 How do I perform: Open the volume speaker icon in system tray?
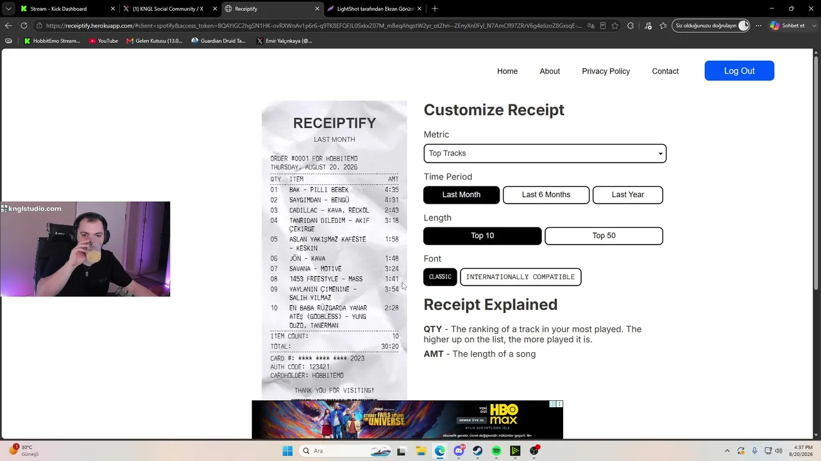coord(779,451)
